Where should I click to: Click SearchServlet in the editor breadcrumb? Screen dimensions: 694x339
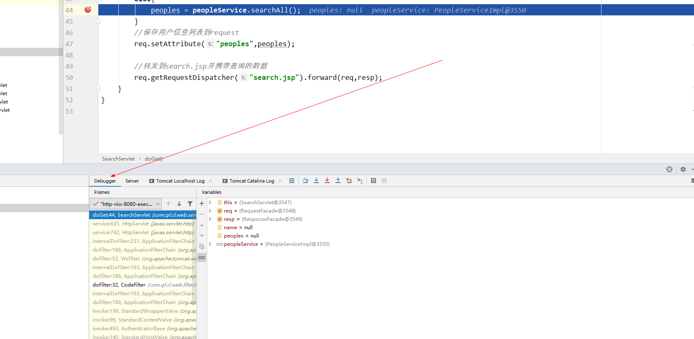coord(118,159)
